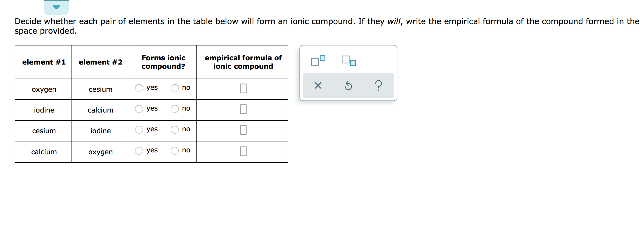Image resolution: width=640 pixels, height=229 pixels.
Task: Click the Forms ionic compound column header
Action: 163,62
